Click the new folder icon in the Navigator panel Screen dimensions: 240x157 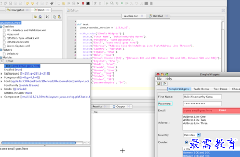point(35,17)
